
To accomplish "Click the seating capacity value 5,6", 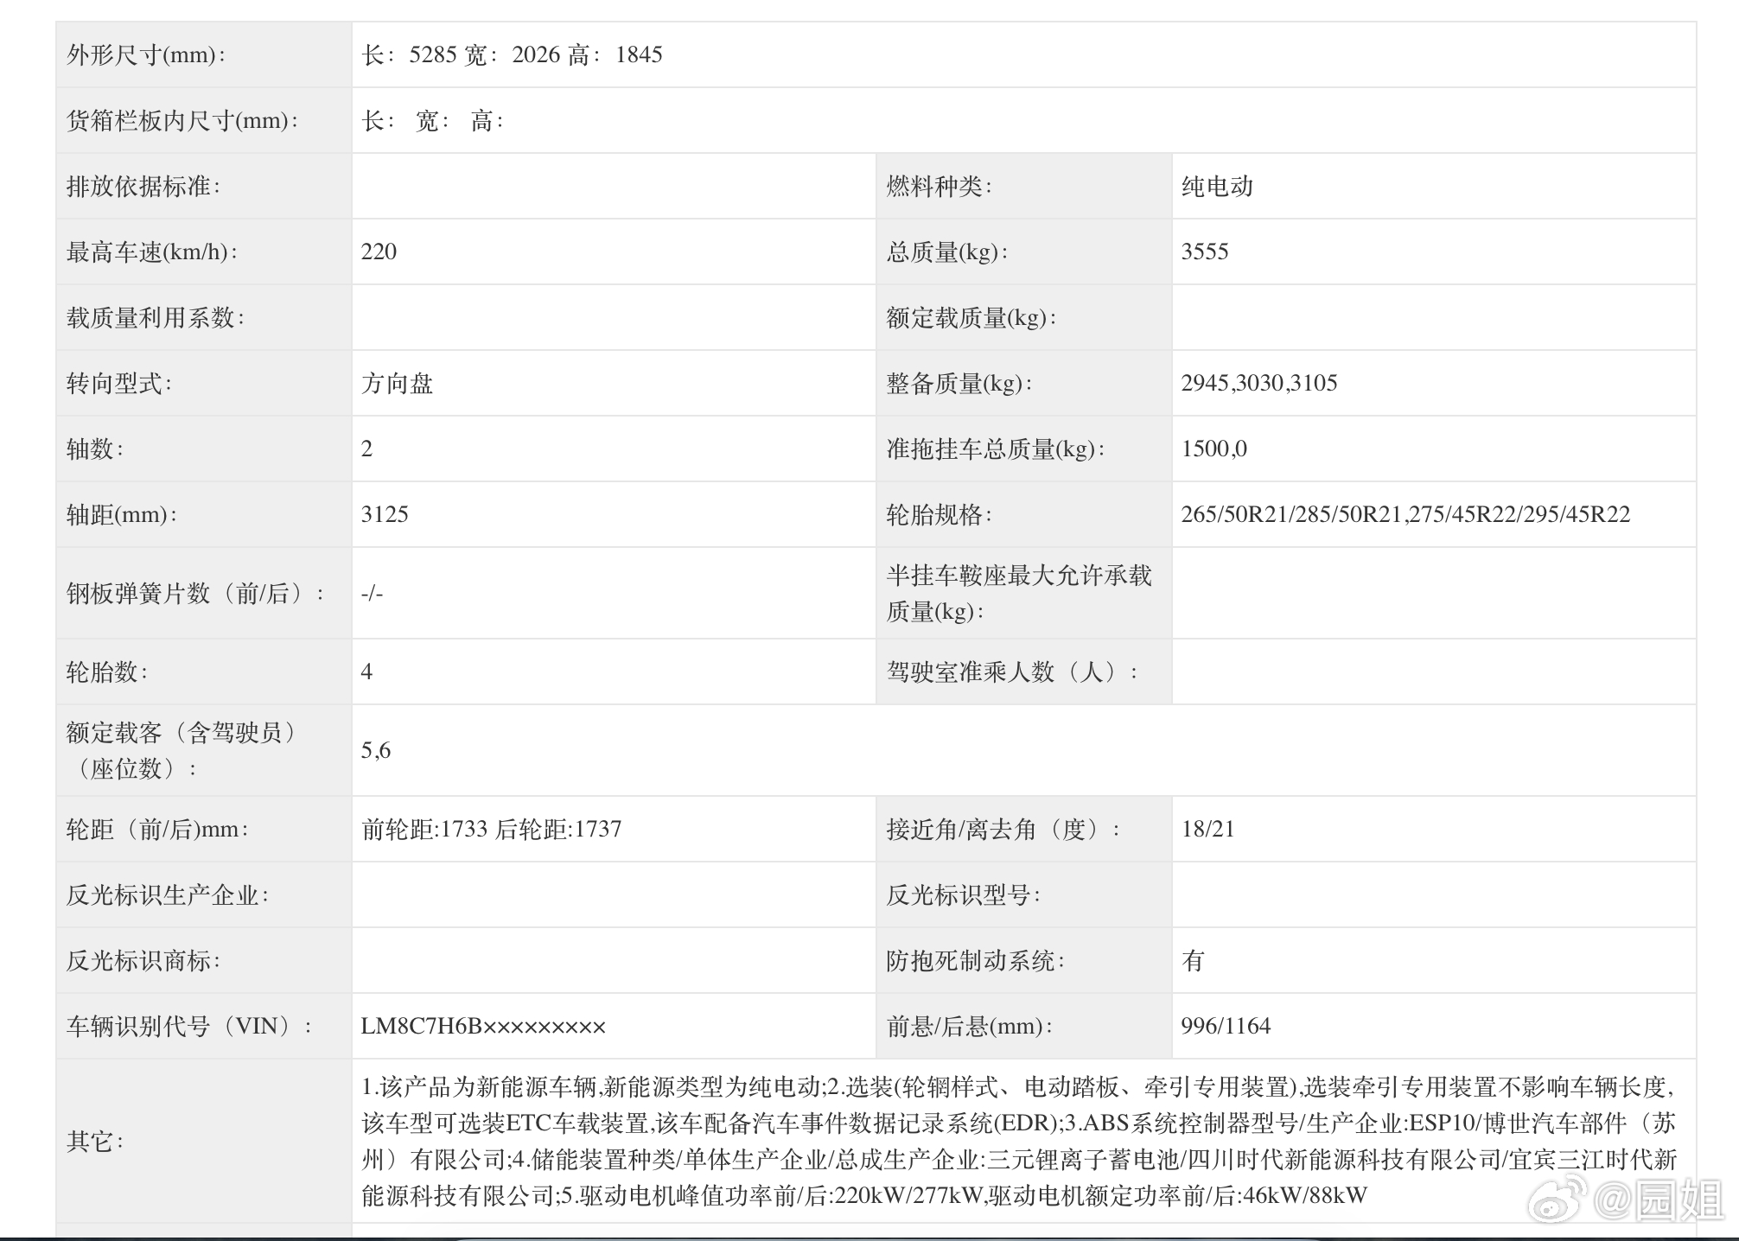I will [376, 750].
